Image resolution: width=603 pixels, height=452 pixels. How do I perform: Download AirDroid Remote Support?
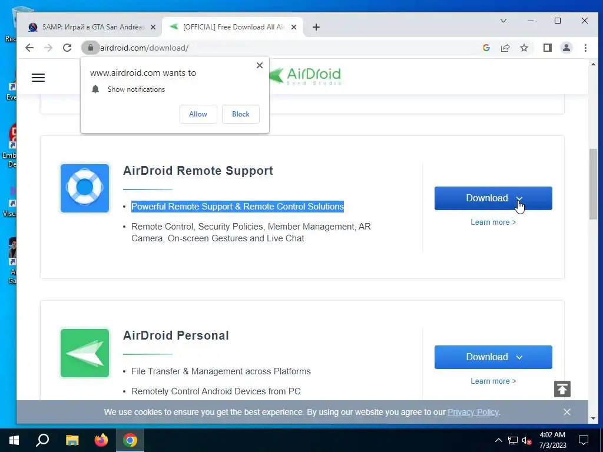[493, 198]
